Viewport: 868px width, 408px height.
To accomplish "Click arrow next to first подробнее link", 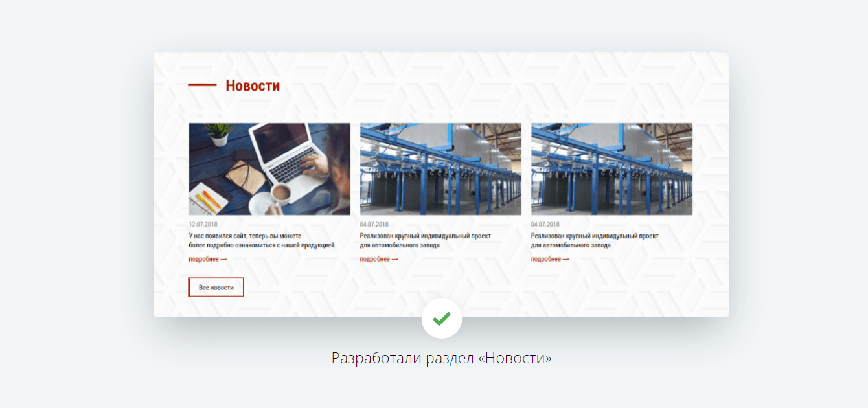I will tap(223, 259).
